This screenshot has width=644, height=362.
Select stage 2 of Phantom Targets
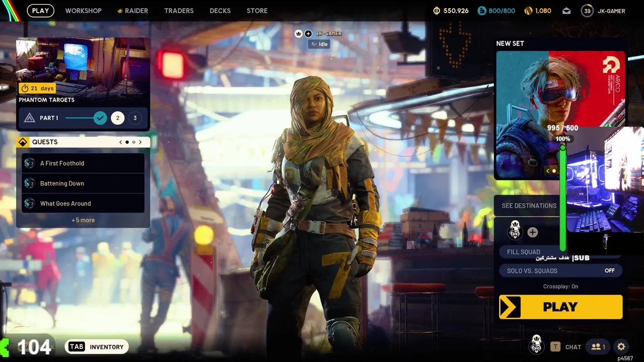118,118
